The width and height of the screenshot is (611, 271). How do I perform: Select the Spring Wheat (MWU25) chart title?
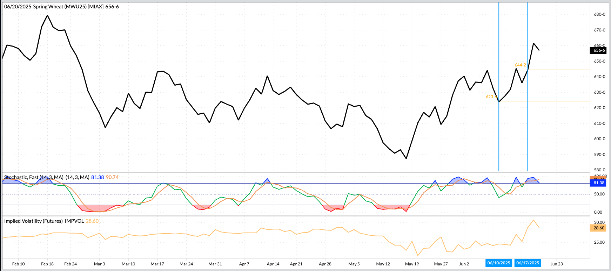tap(61, 7)
